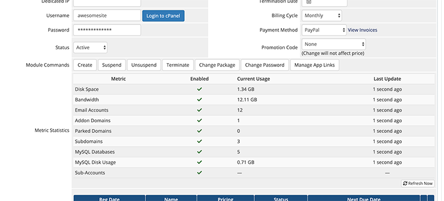
Task: Click the Addon Domains enabled checkmark
Action: pyautogui.click(x=199, y=120)
